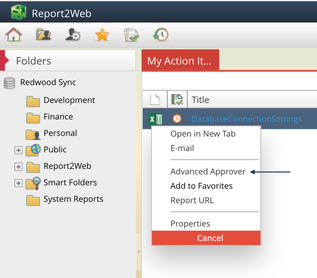Viewport: 317px width, 278px height.
Task: Choose Report URL menu item
Action: (x=192, y=200)
